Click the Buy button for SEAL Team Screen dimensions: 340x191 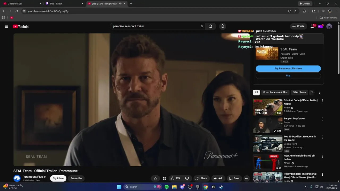288,76
